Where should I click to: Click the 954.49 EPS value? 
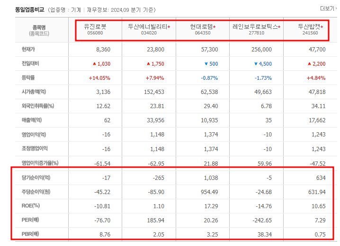tap(209, 192)
